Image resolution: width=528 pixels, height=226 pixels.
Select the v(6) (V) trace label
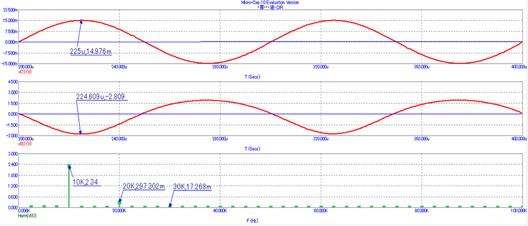pyautogui.click(x=24, y=144)
